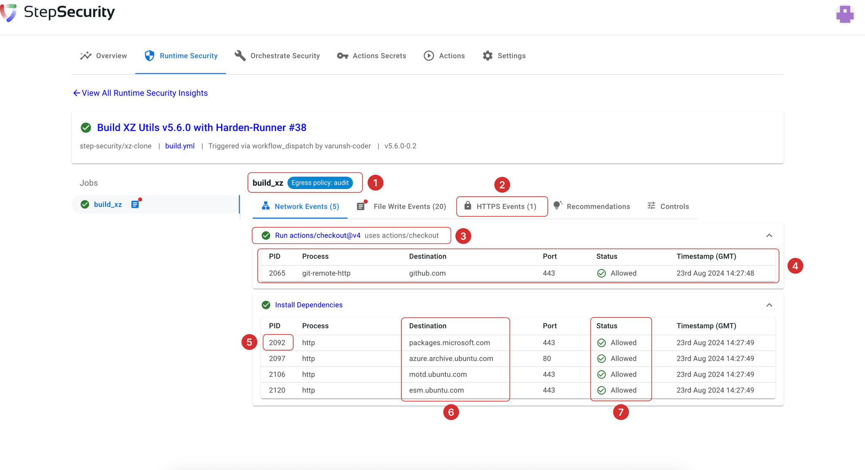Open the user avatar in top right

point(845,14)
